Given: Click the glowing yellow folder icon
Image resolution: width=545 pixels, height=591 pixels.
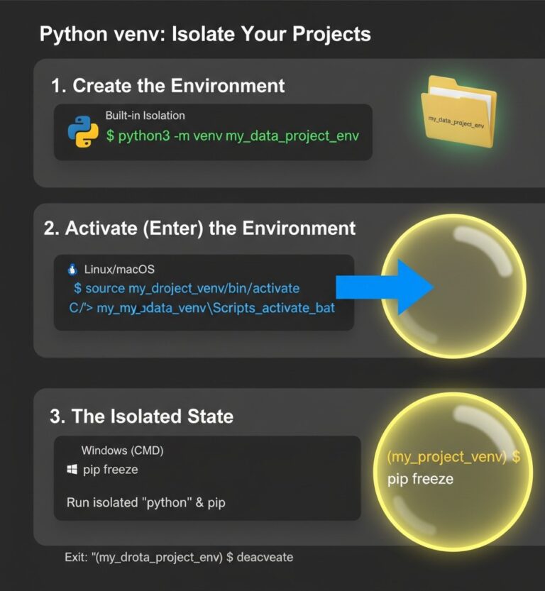Looking at the screenshot, I should (458, 114).
